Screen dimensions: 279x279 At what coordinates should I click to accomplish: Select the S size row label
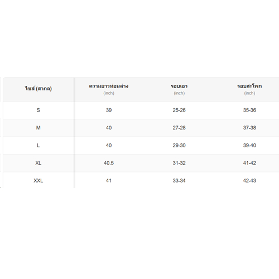39,110
